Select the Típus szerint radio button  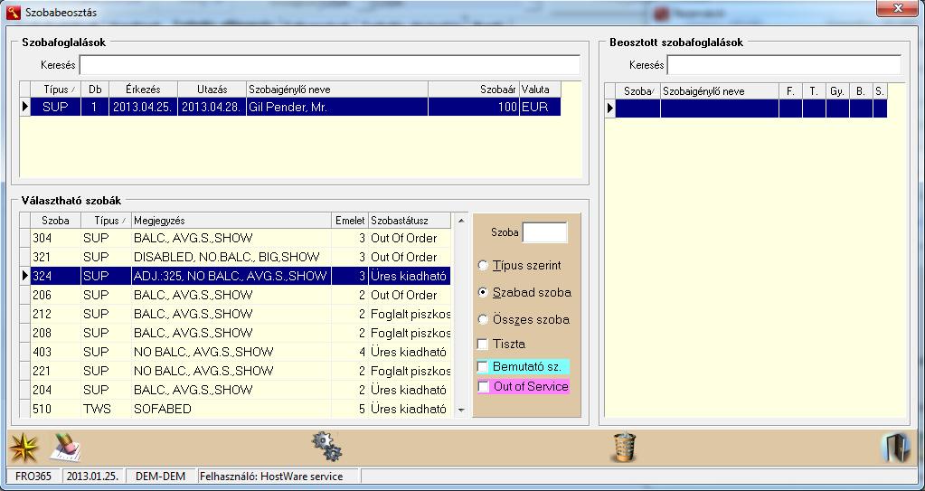[x=483, y=266]
